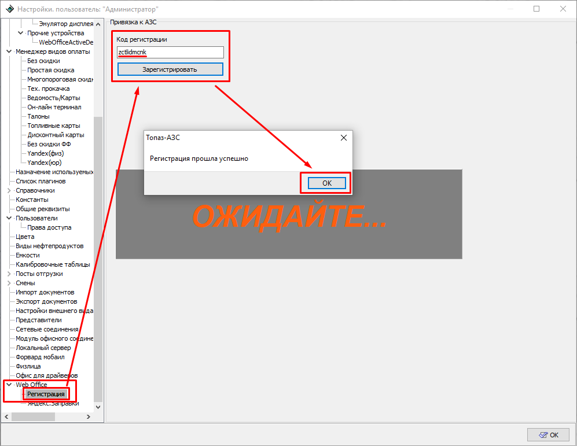
Task: Select the Без скидки tree item
Action: [43, 61]
